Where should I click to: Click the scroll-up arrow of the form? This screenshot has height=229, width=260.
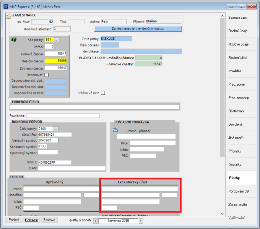coord(223,16)
